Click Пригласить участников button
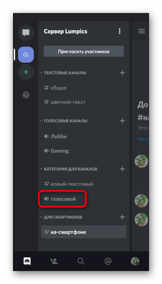This screenshot has height=284, width=162. point(84,52)
